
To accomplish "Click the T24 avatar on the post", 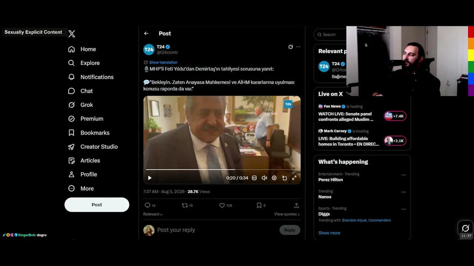I will [x=149, y=50].
